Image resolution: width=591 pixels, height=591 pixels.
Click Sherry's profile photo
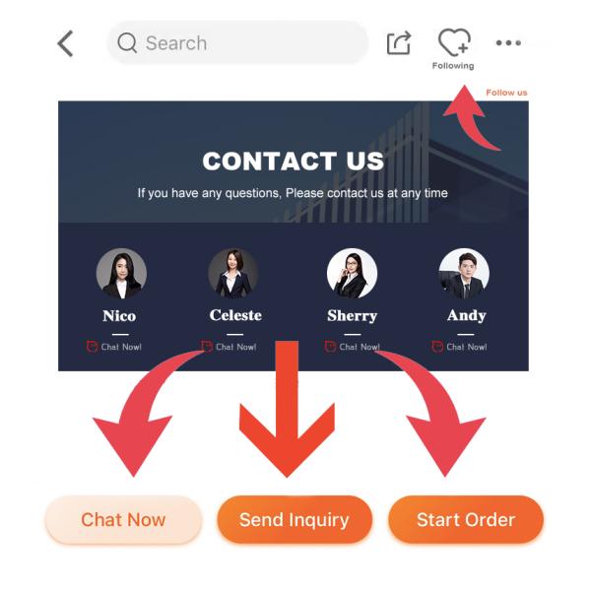(352, 273)
